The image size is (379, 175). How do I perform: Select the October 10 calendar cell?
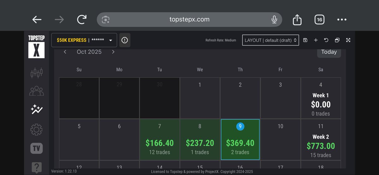click(x=280, y=139)
